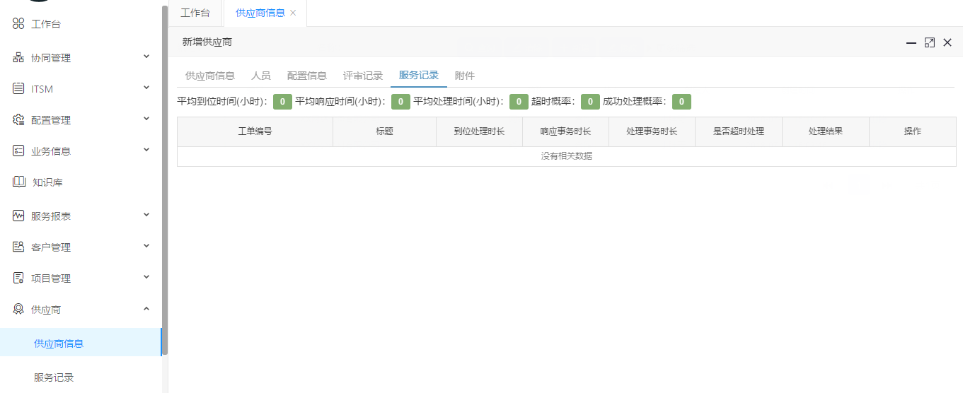963x393 pixels.
Task: Select the 附件 tab
Action: tap(465, 76)
